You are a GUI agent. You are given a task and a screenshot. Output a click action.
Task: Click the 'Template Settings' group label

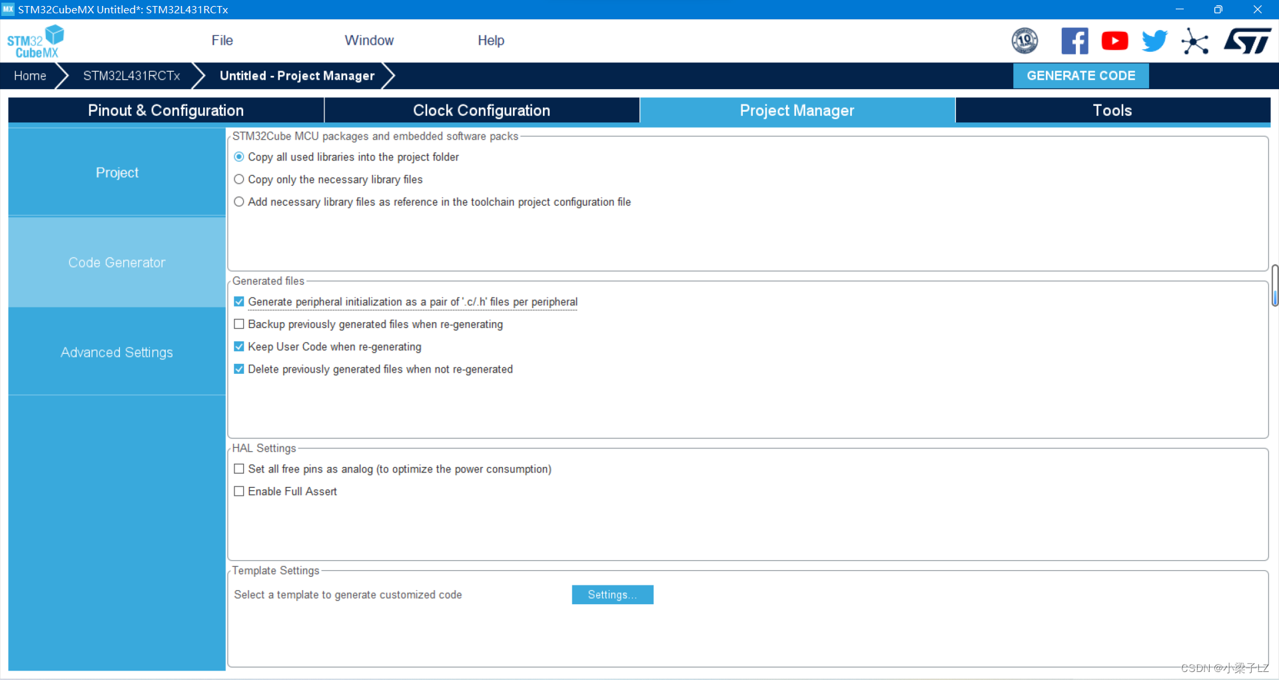[276, 571]
